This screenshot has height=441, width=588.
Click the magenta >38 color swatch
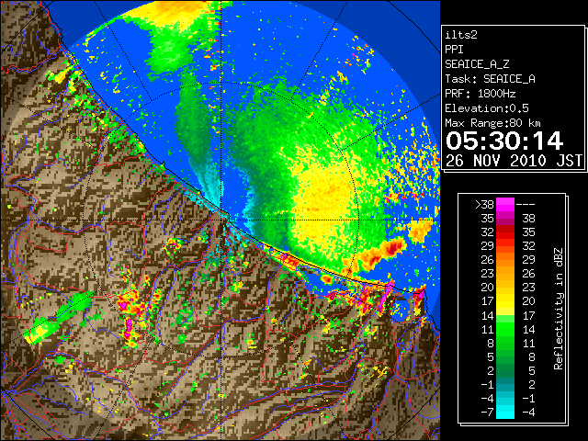(x=505, y=204)
